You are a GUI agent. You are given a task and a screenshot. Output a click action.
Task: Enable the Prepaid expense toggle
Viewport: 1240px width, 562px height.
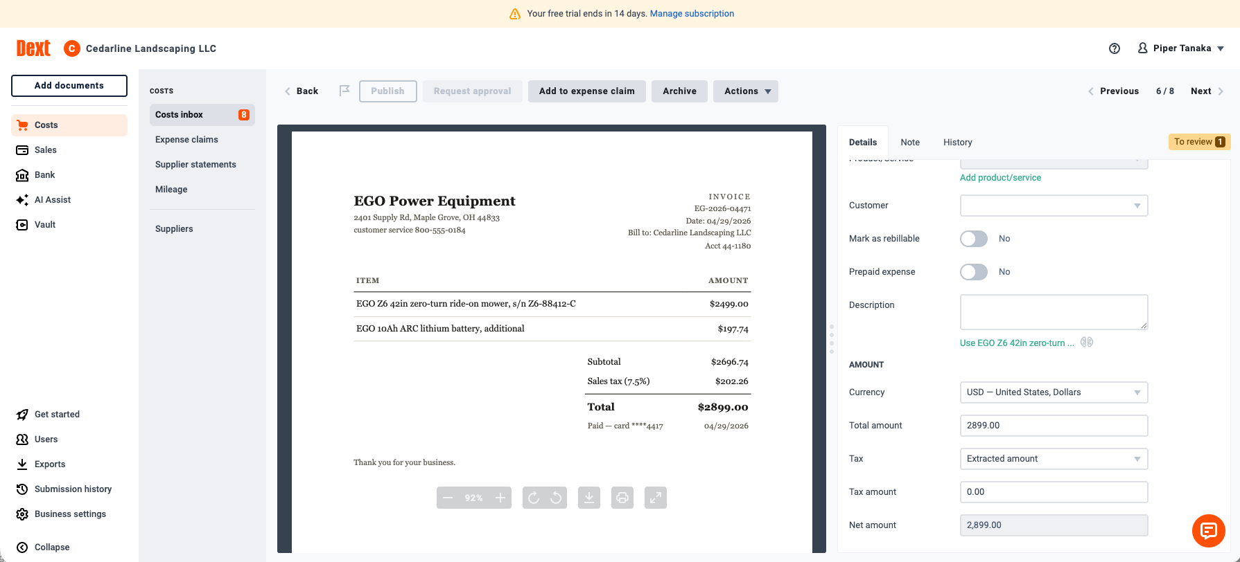974,272
